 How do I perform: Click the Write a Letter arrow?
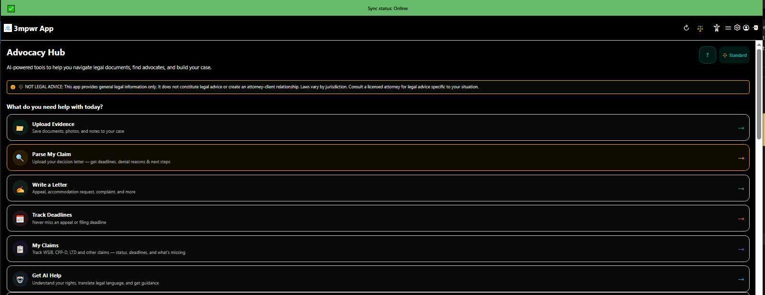[741, 189]
